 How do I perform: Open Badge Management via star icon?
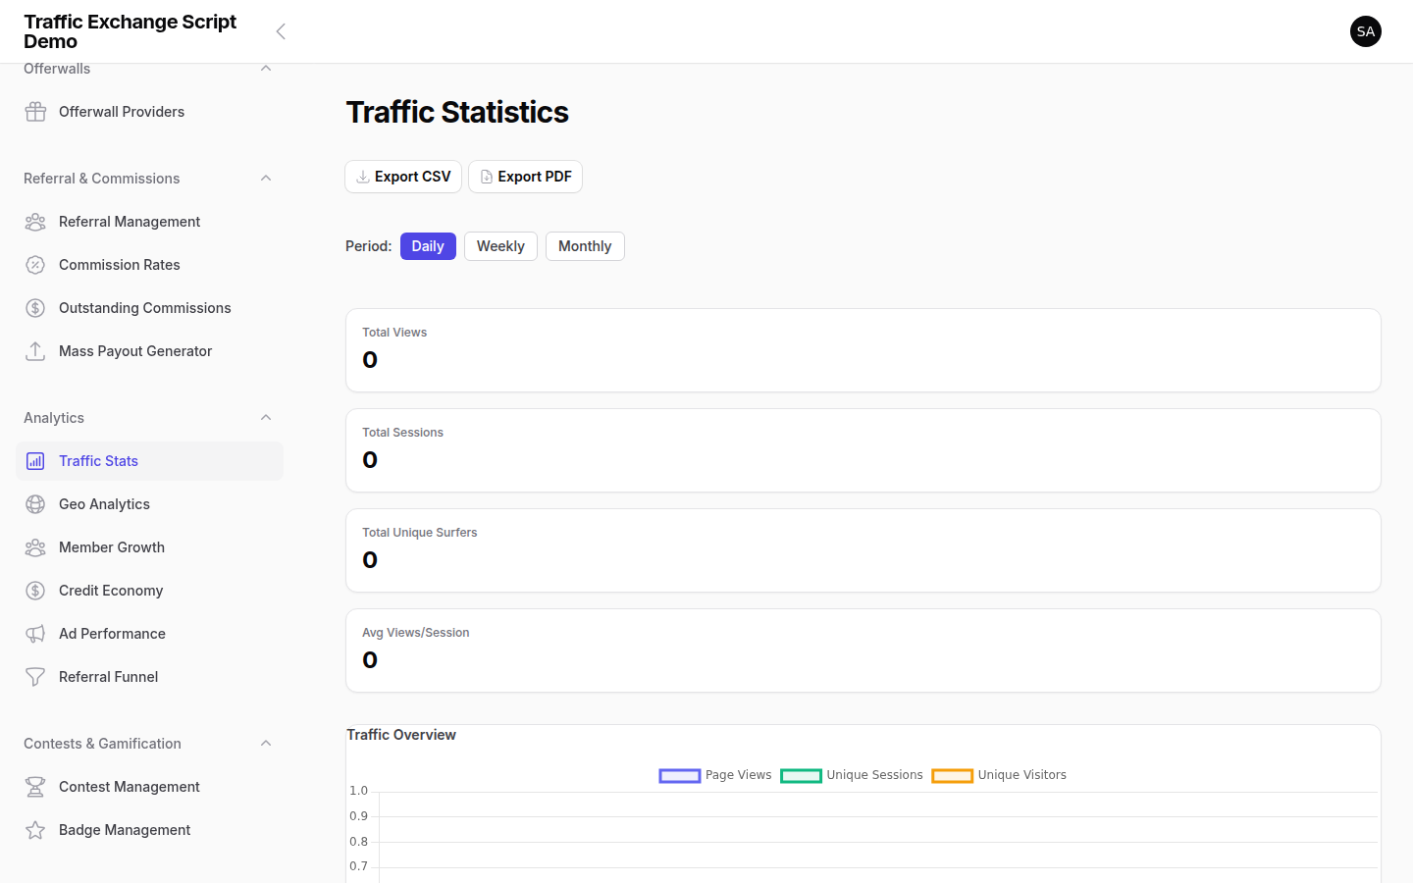(x=35, y=829)
